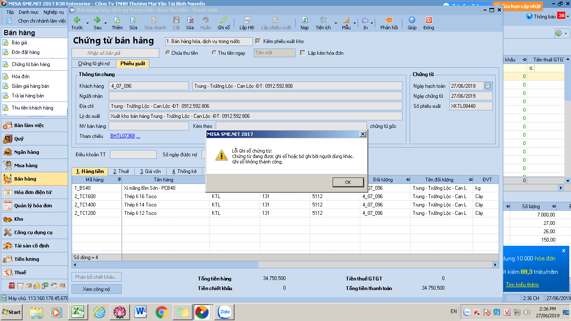
Task: Open the sales type dropdown 'Bán hàng hóa, dịch vụ trong nước'
Action: (x=209, y=41)
